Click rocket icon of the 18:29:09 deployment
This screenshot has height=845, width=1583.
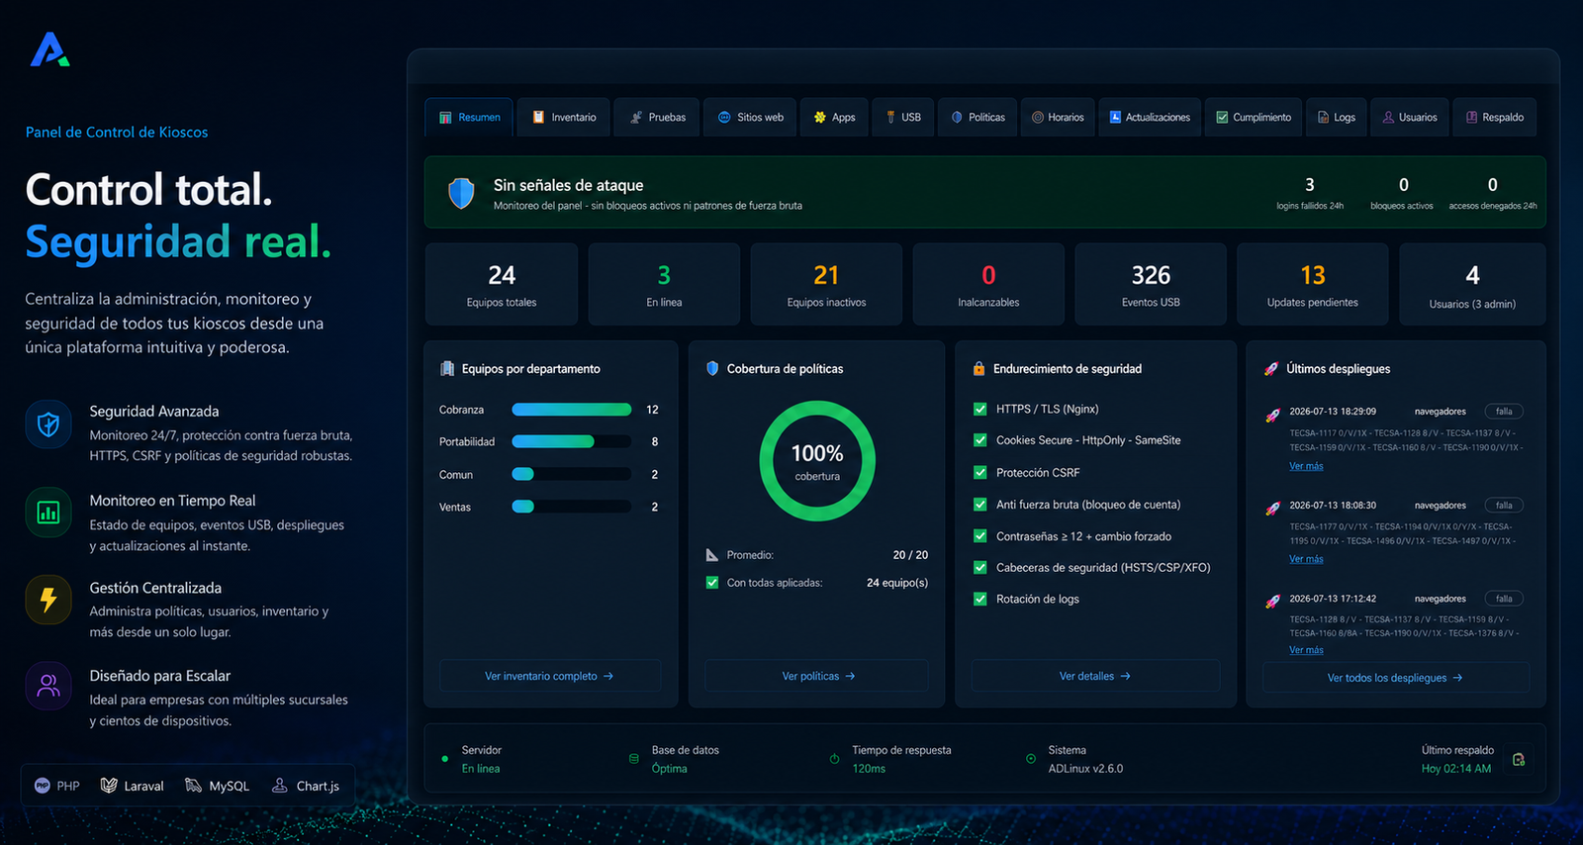click(1273, 416)
